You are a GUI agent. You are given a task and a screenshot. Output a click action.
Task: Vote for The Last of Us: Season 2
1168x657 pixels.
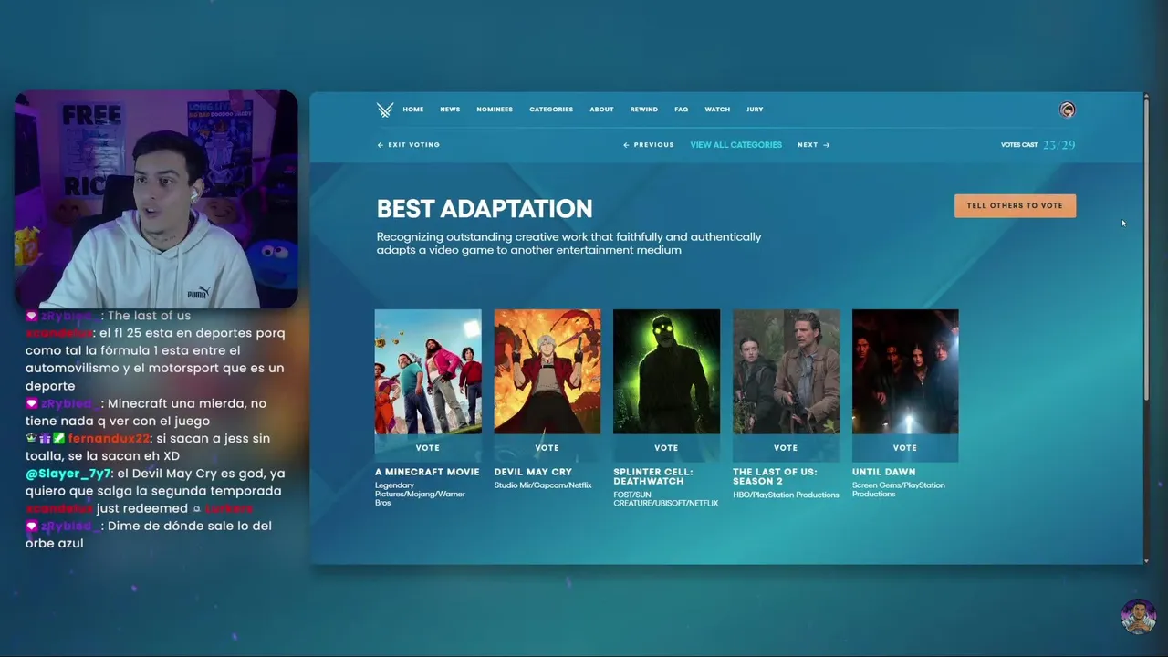tap(786, 448)
